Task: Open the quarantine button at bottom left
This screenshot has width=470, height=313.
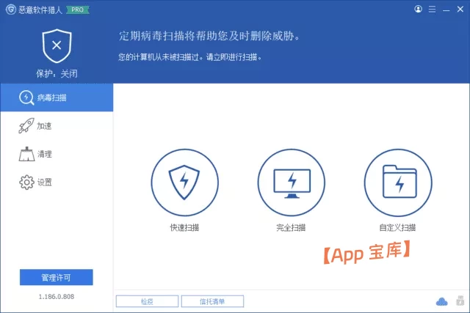Action: pos(147,301)
